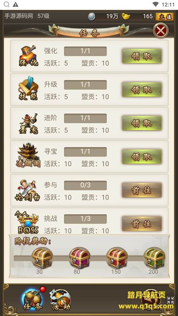Viewport: 178px width, 316px height.
Task: Claim the 强化 task reward with 领取
Action: point(142,56)
